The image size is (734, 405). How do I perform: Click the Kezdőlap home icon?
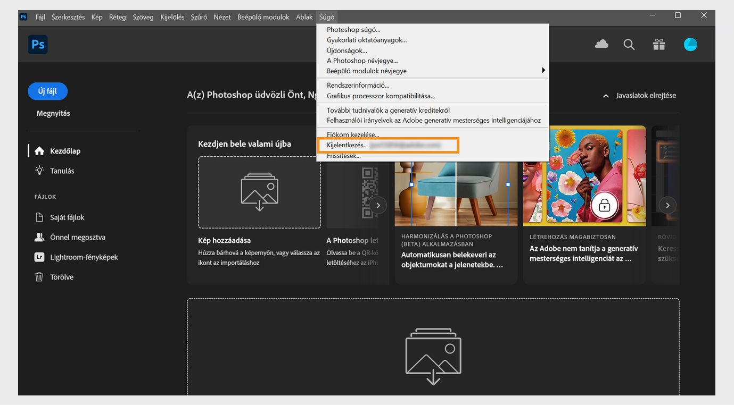(39, 151)
